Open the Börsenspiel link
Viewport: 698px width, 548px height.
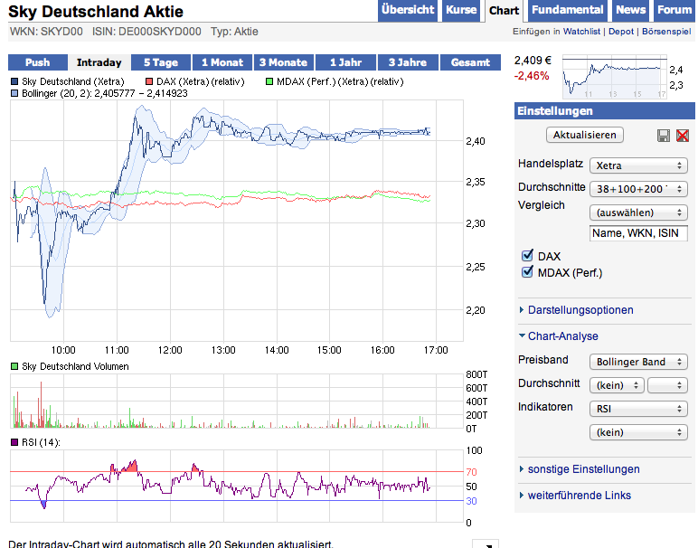click(x=666, y=32)
